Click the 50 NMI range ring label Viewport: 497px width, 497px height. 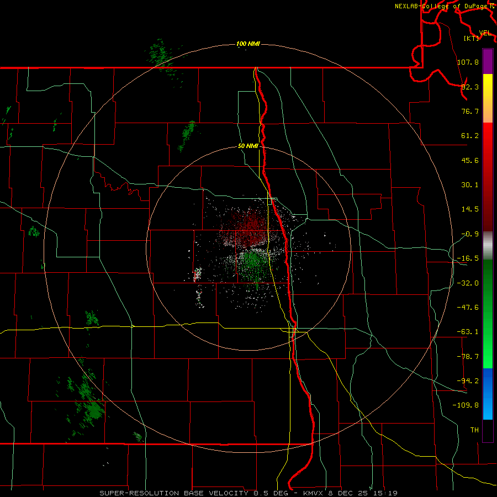pos(248,146)
